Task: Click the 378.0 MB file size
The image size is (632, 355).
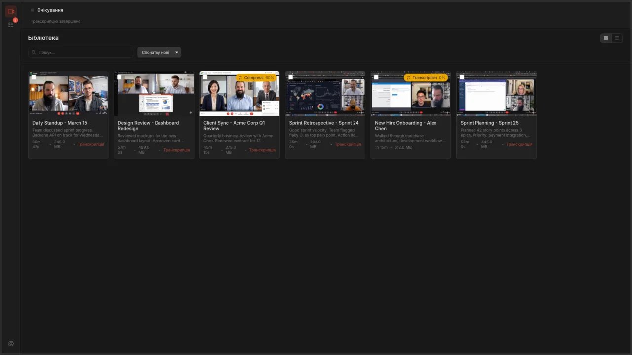Action: tap(231, 150)
